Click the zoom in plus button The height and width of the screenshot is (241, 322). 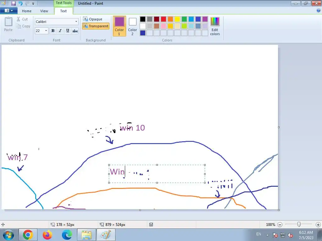tap(318, 225)
